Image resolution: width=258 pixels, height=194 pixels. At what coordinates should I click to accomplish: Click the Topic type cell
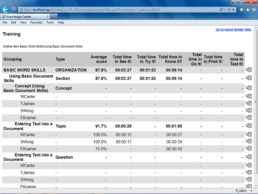(x=61, y=126)
